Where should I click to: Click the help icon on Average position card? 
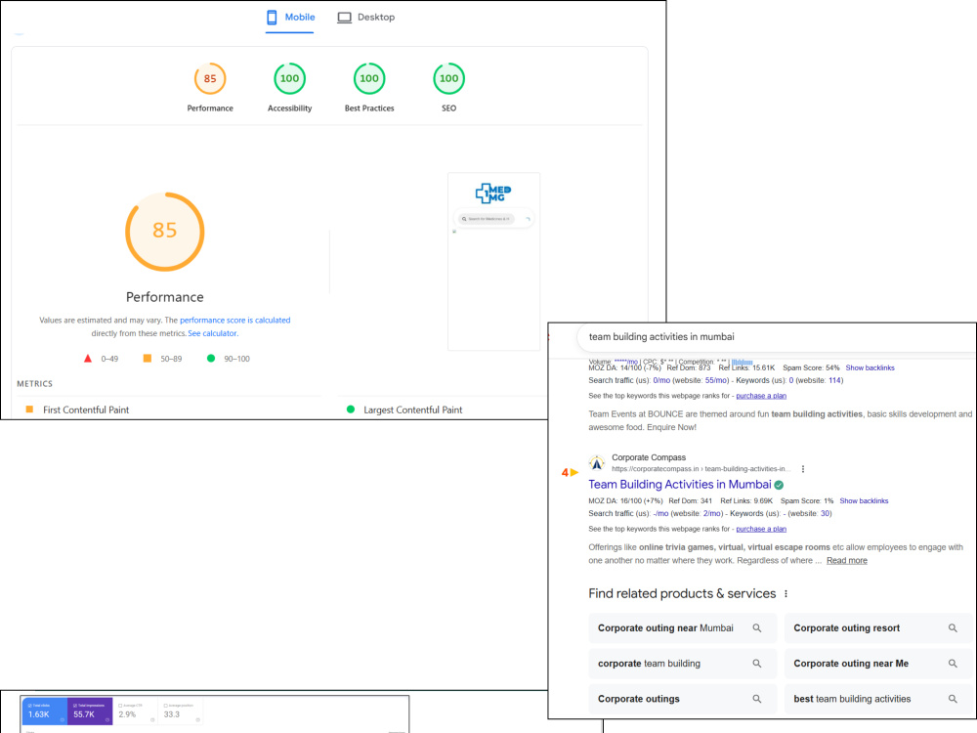(198, 720)
